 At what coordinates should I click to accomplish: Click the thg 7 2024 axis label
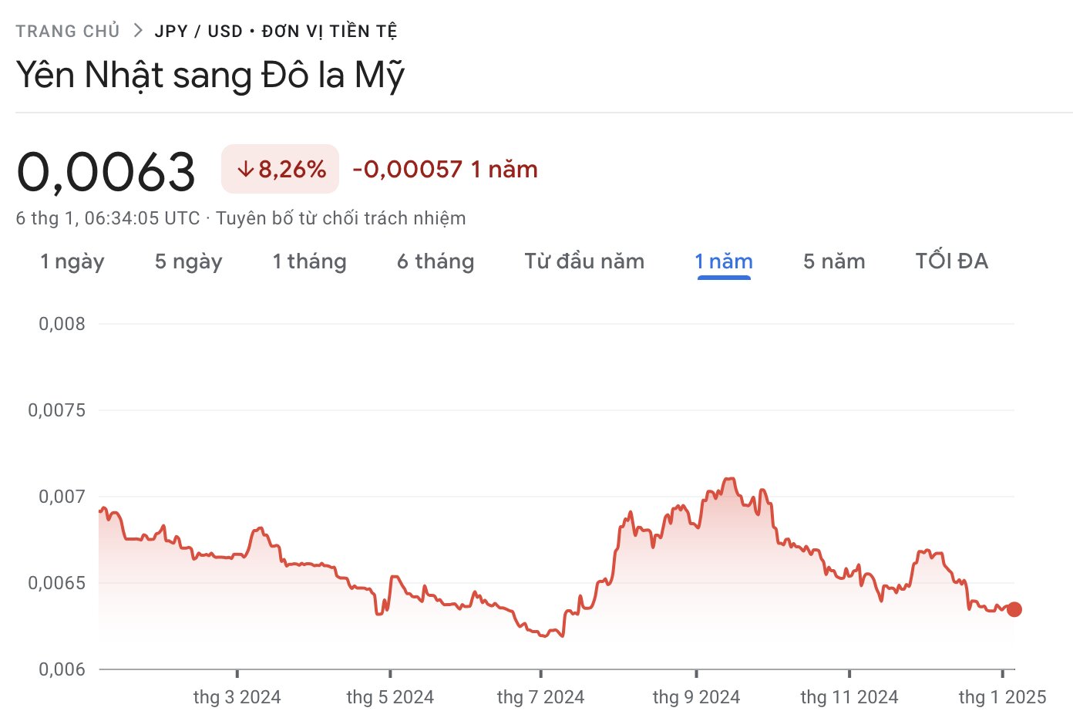coord(540,697)
